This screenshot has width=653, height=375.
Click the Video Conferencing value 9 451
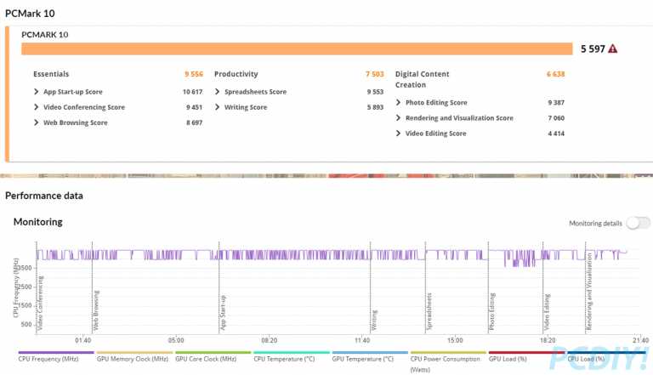(x=194, y=107)
